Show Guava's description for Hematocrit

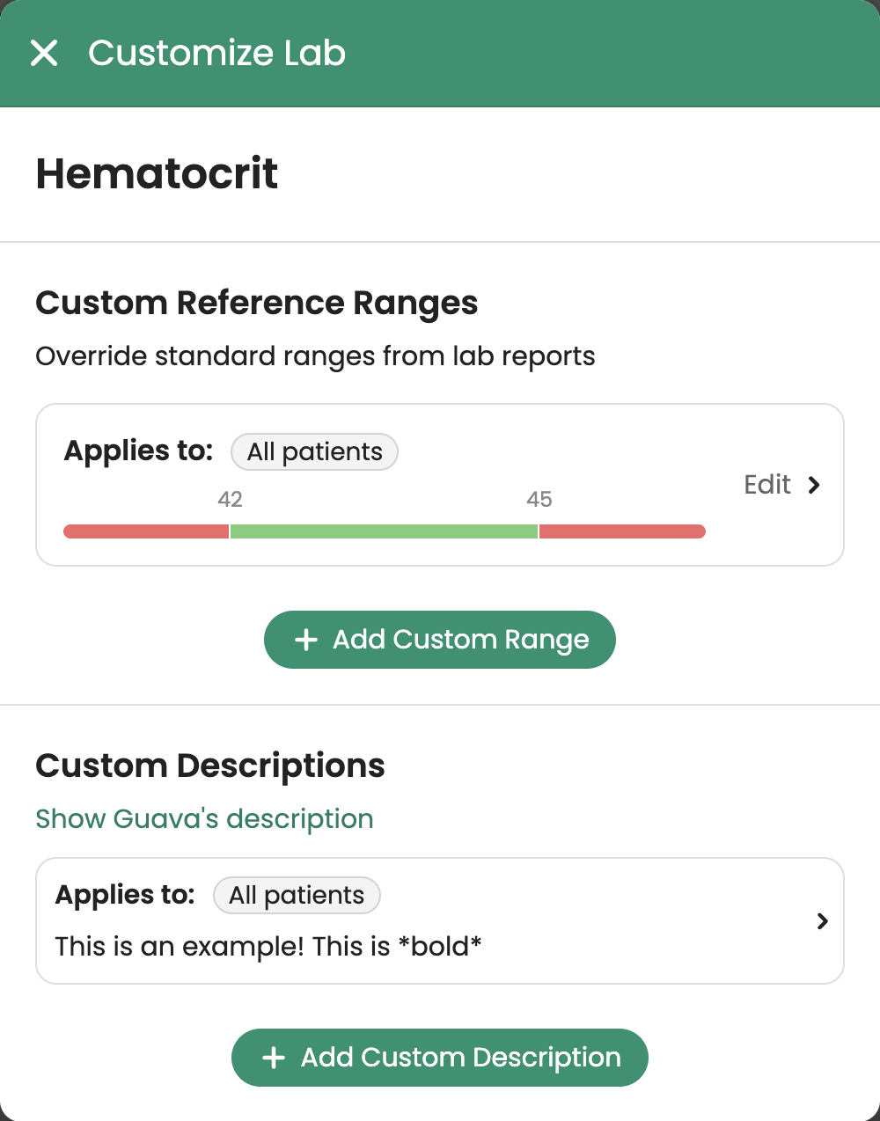204,818
